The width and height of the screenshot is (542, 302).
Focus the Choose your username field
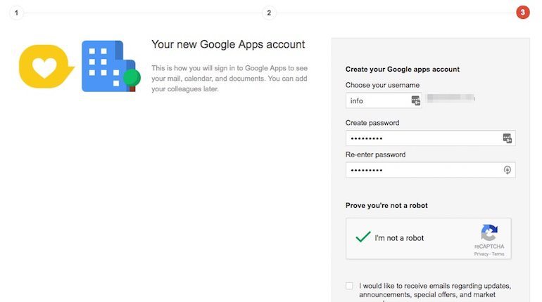tap(384, 100)
